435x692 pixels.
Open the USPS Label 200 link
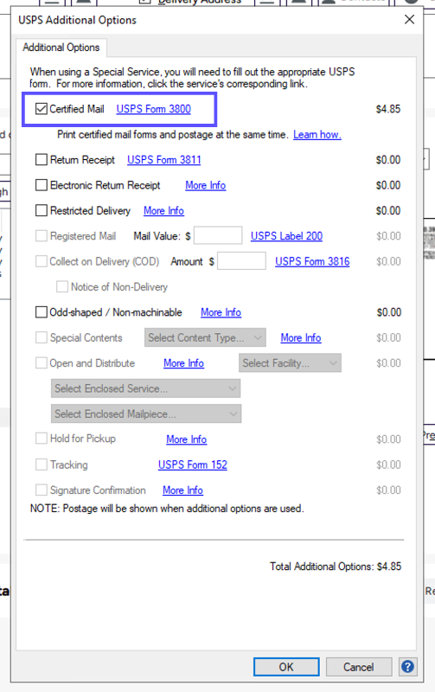coord(287,236)
